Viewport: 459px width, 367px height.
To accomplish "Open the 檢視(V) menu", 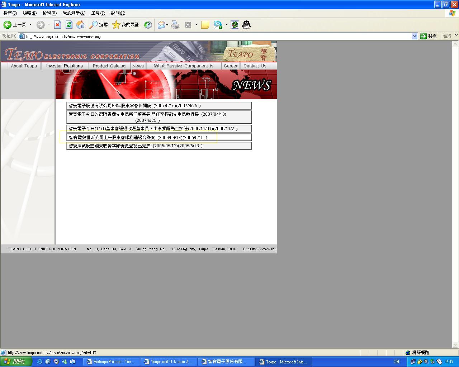I will point(49,13).
